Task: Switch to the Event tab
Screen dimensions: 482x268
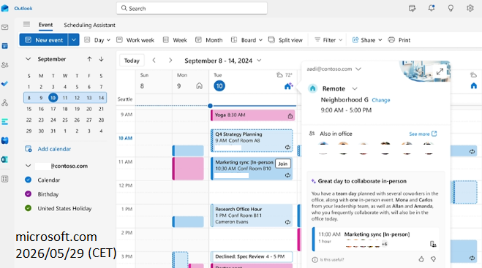Action: coord(45,25)
